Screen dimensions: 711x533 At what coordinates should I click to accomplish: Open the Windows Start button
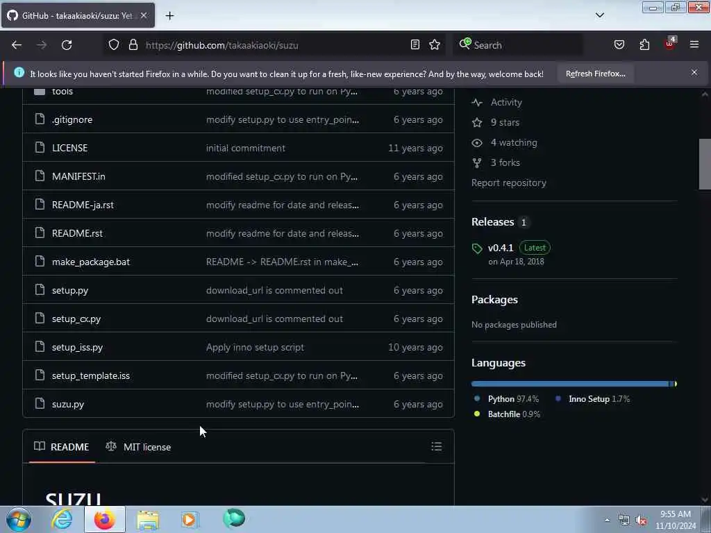[19, 519]
